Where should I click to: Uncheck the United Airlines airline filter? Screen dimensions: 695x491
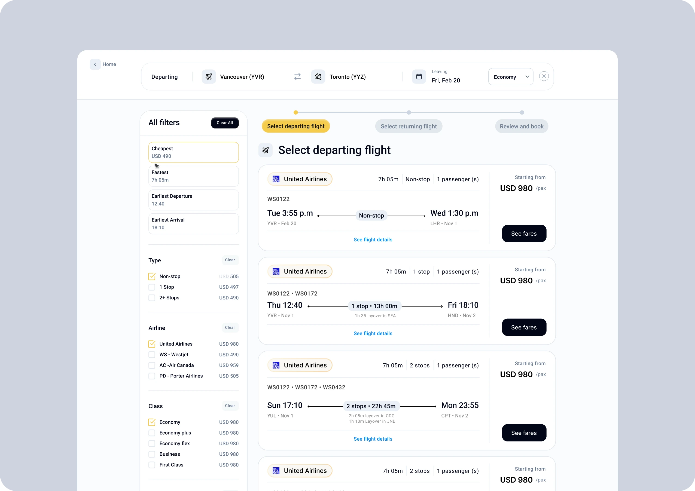click(152, 344)
